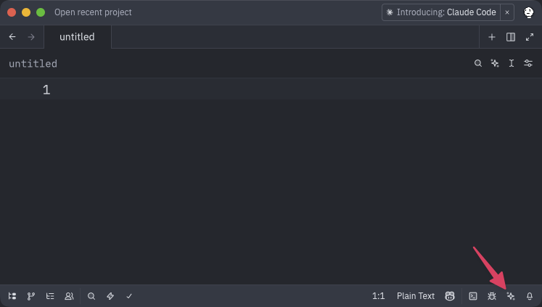Split the editor pane
This screenshot has width=542, height=307.
(x=511, y=37)
